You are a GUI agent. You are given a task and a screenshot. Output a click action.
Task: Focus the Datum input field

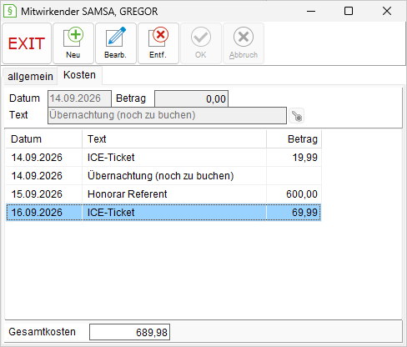pyautogui.click(x=79, y=98)
